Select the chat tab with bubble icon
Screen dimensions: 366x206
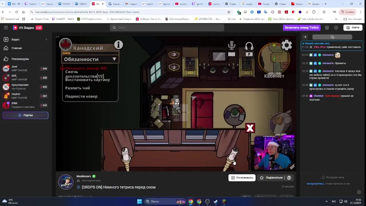pos(332,37)
